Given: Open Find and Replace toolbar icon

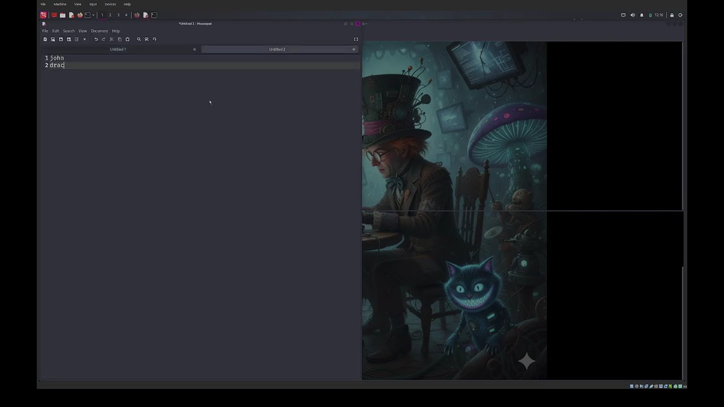Looking at the screenshot, I should click(146, 39).
